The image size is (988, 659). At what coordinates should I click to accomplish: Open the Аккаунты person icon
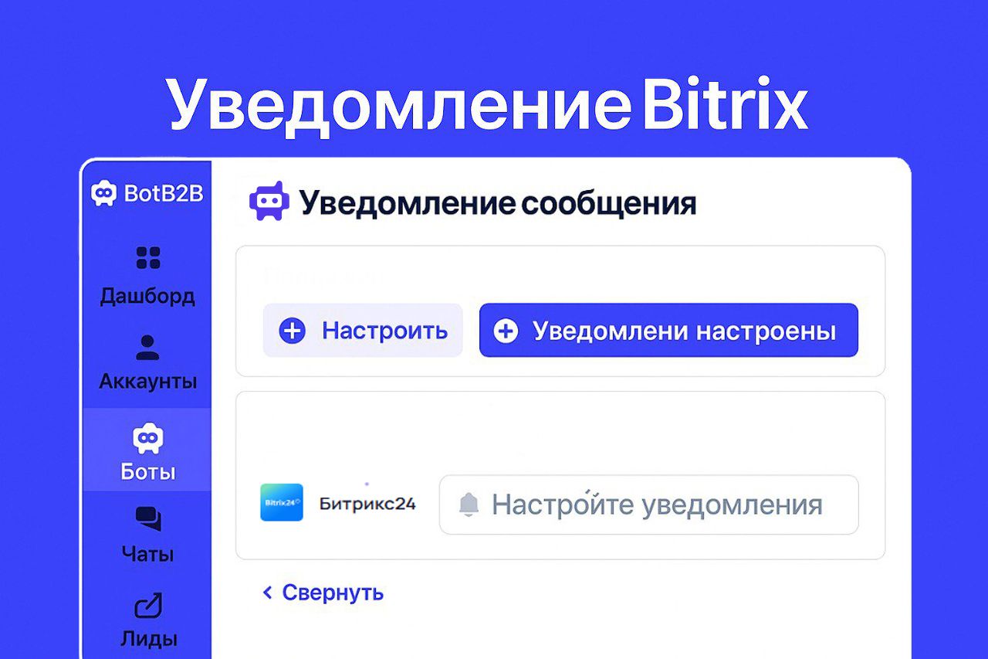tap(147, 348)
